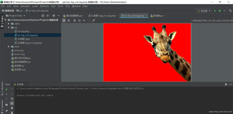Switch to the 填充背景颜色.py editor tab
233x114 pixels.
click(x=74, y=16)
